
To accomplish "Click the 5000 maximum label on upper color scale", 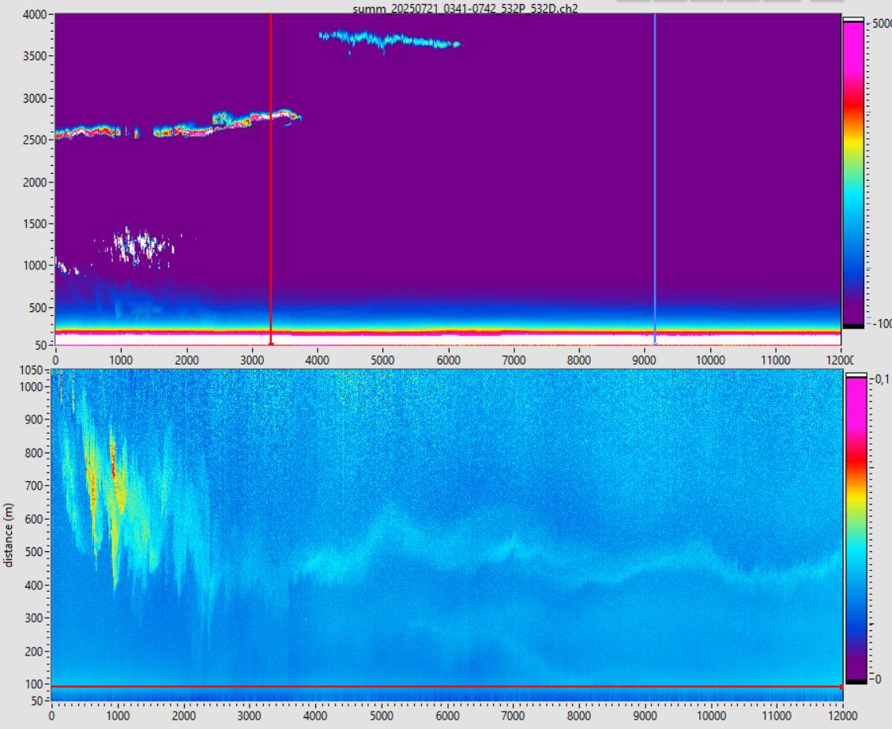I will [x=880, y=24].
